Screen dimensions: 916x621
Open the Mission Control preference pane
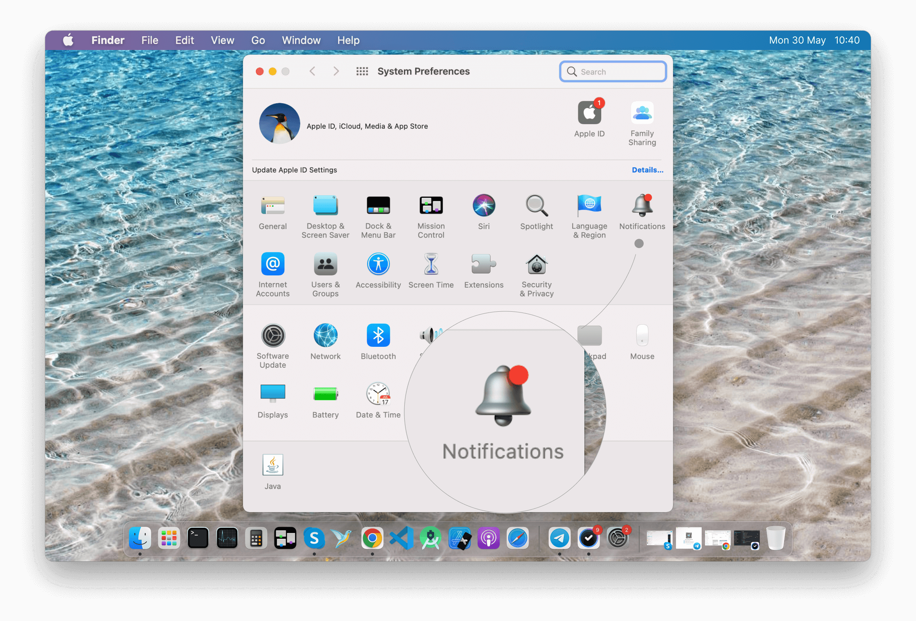(431, 217)
